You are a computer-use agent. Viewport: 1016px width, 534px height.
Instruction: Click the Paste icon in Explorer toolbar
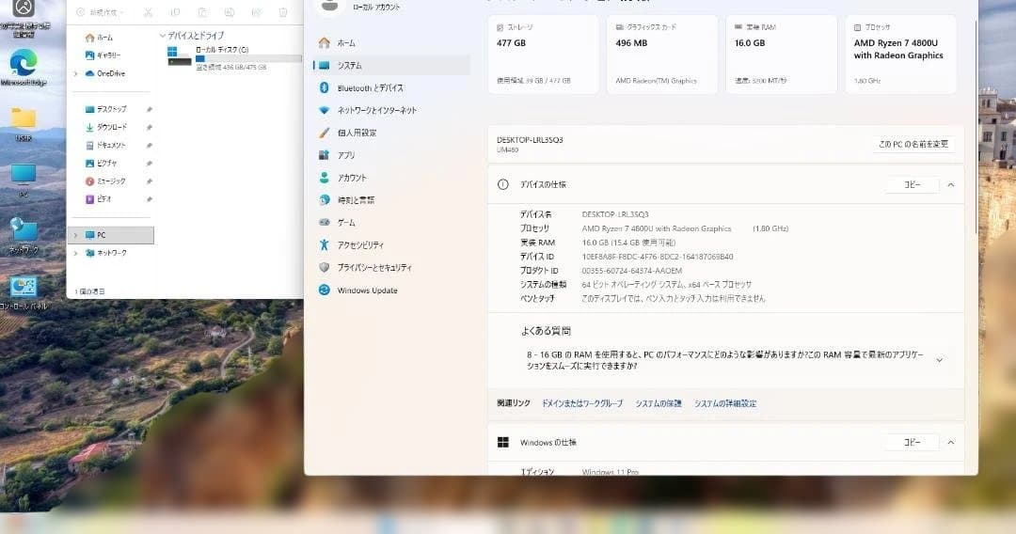click(202, 12)
